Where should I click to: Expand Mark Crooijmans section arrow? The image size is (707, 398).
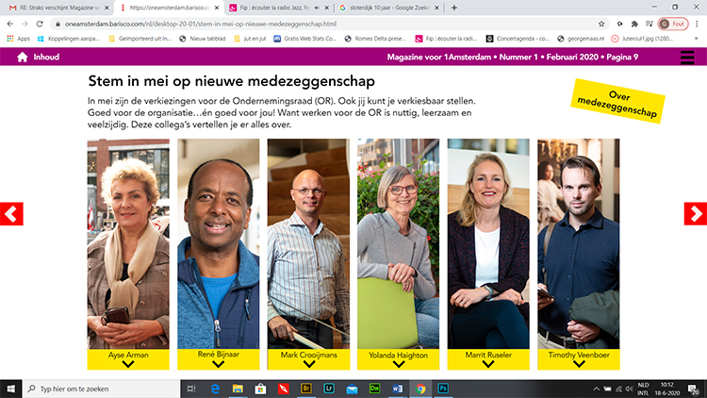coord(309,364)
